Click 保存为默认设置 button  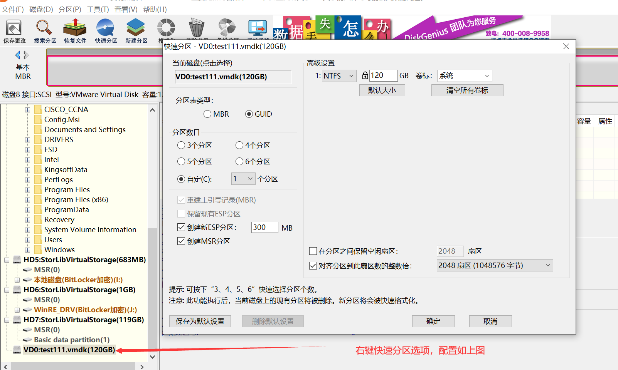200,321
